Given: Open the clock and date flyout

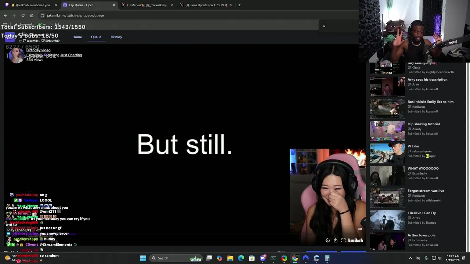Looking at the screenshot, I should click(x=453, y=258).
